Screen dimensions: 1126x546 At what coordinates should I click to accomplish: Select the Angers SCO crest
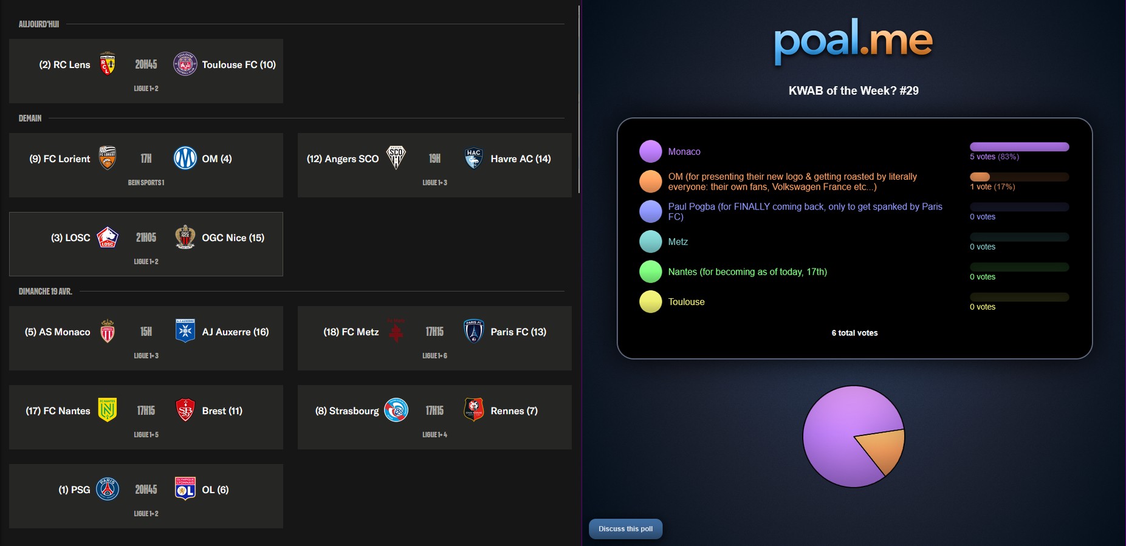[x=396, y=158]
